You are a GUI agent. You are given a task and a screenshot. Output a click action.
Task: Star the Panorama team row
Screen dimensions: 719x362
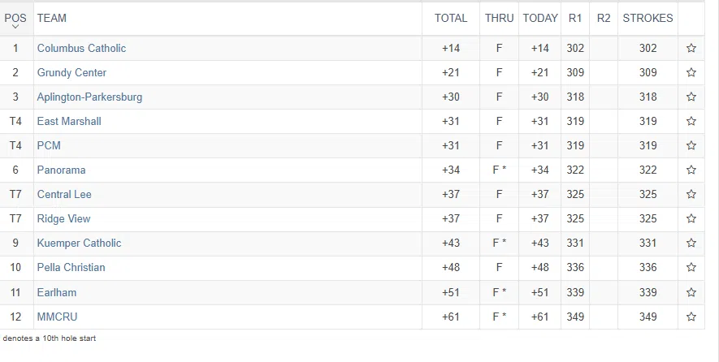[691, 170]
